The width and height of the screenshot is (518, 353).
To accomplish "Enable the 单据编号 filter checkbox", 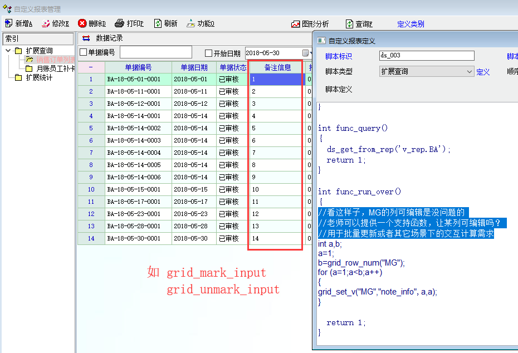I will point(84,53).
